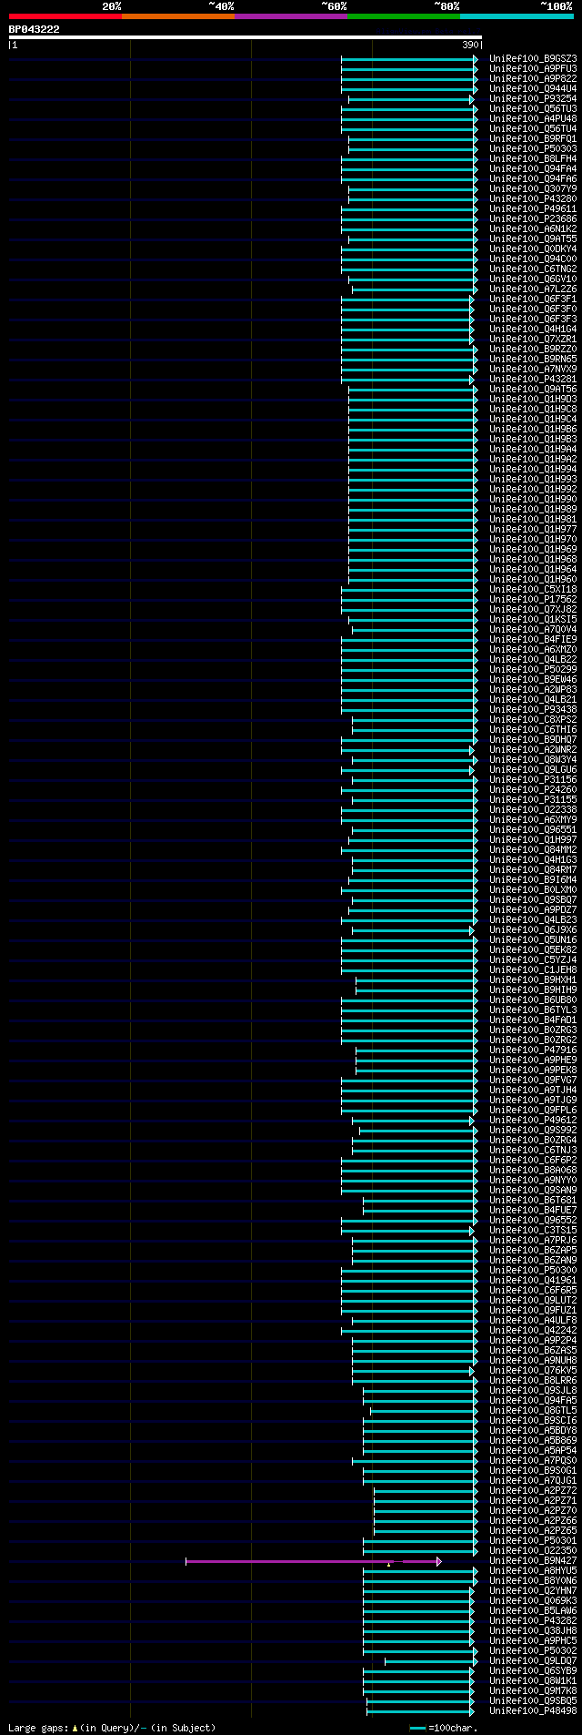Select hit label UniRef100_A4PU48
The height and width of the screenshot is (1735, 582).
tap(533, 119)
